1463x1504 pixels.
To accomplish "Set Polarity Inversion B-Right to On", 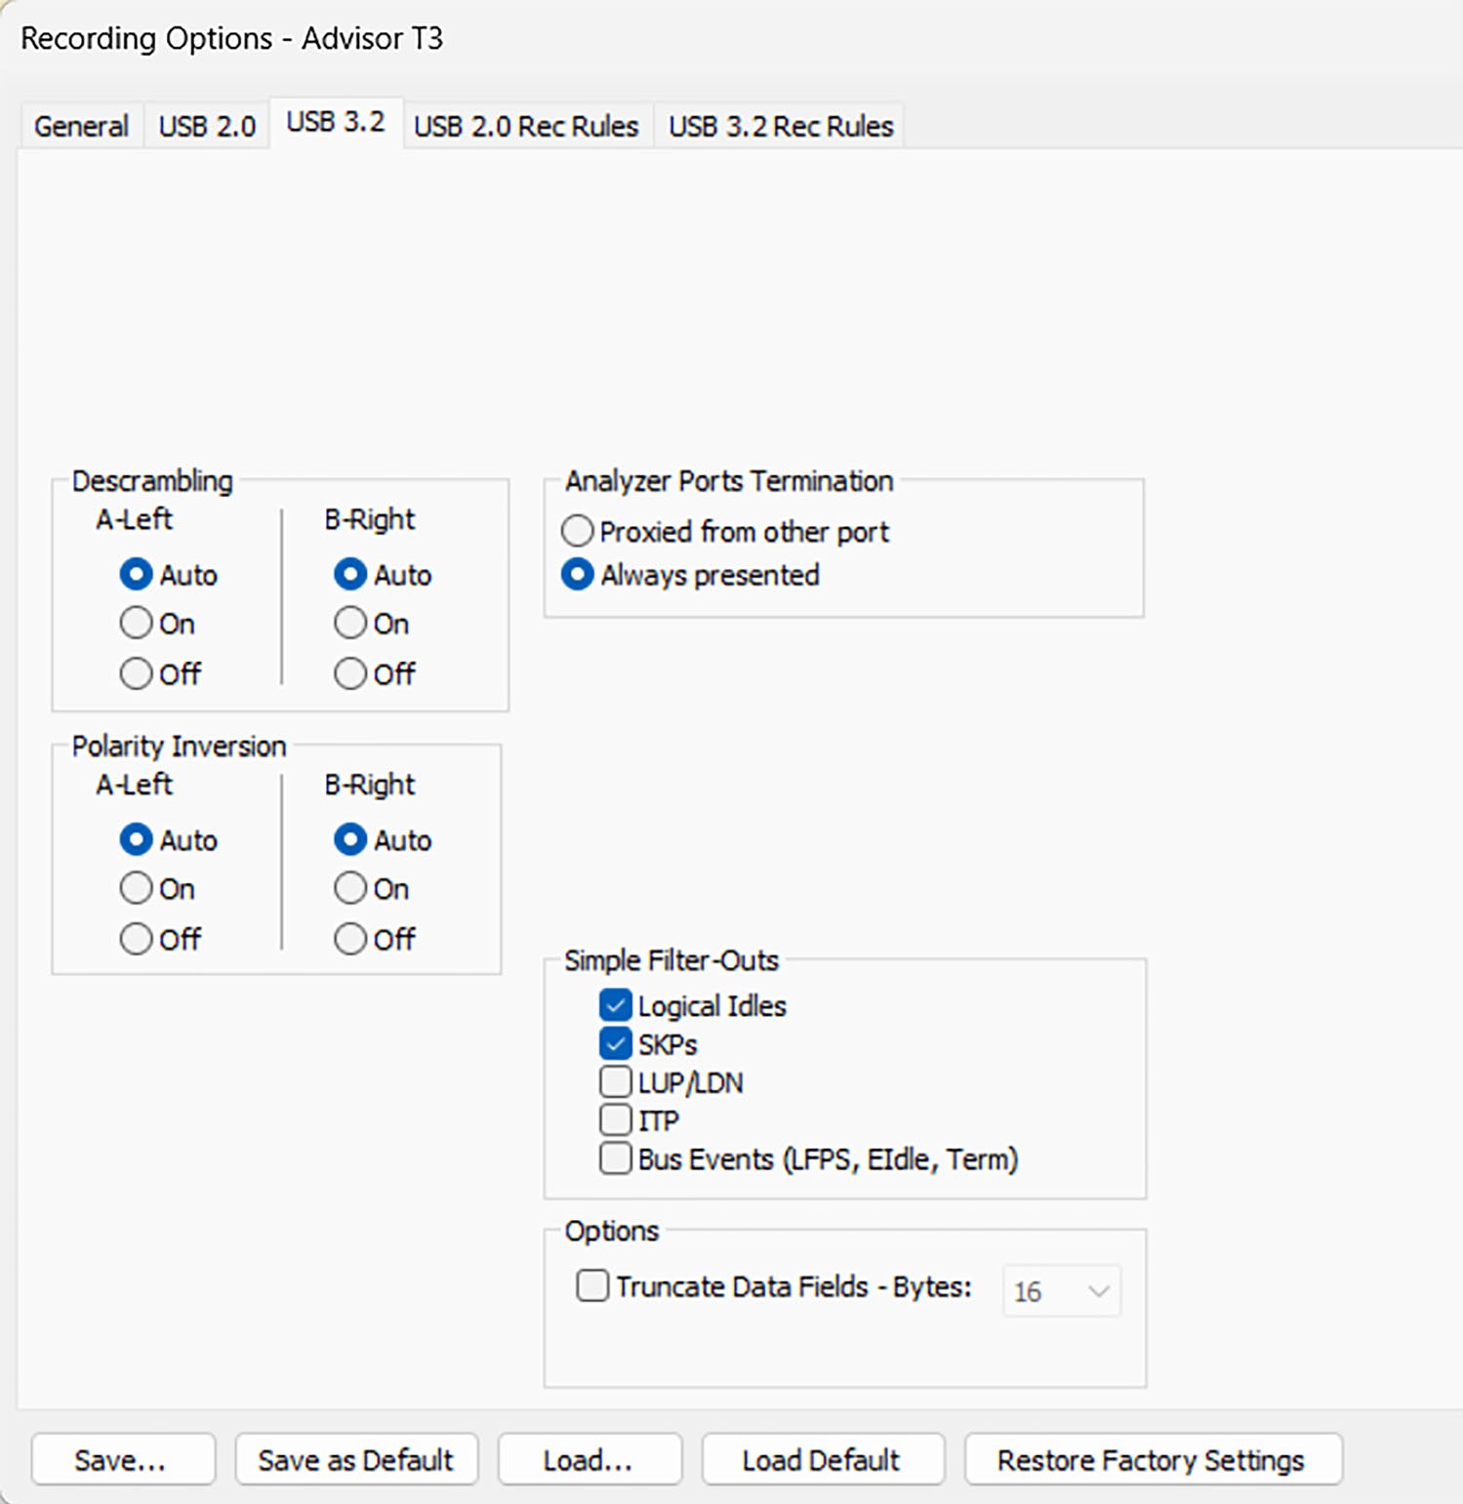I will pyautogui.click(x=350, y=889).
